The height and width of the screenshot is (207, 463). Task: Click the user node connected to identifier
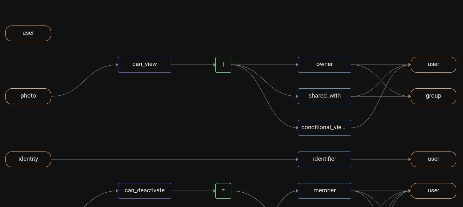pyautogui.click(x=433, y=159)
